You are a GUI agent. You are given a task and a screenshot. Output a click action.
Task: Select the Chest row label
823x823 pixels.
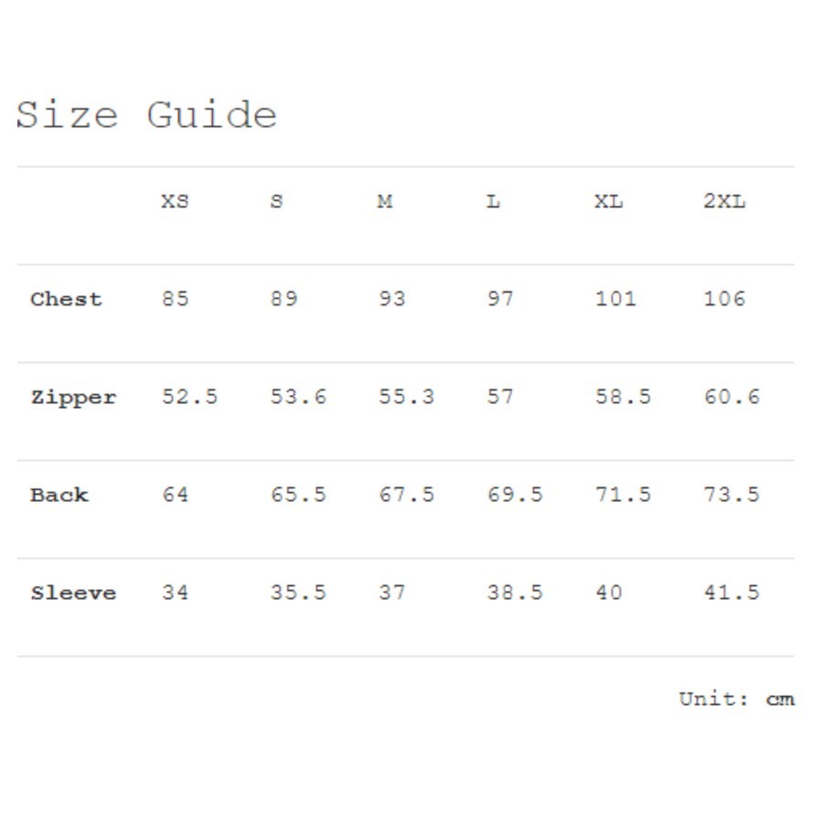pyautogui.click(x=66, y=299)
